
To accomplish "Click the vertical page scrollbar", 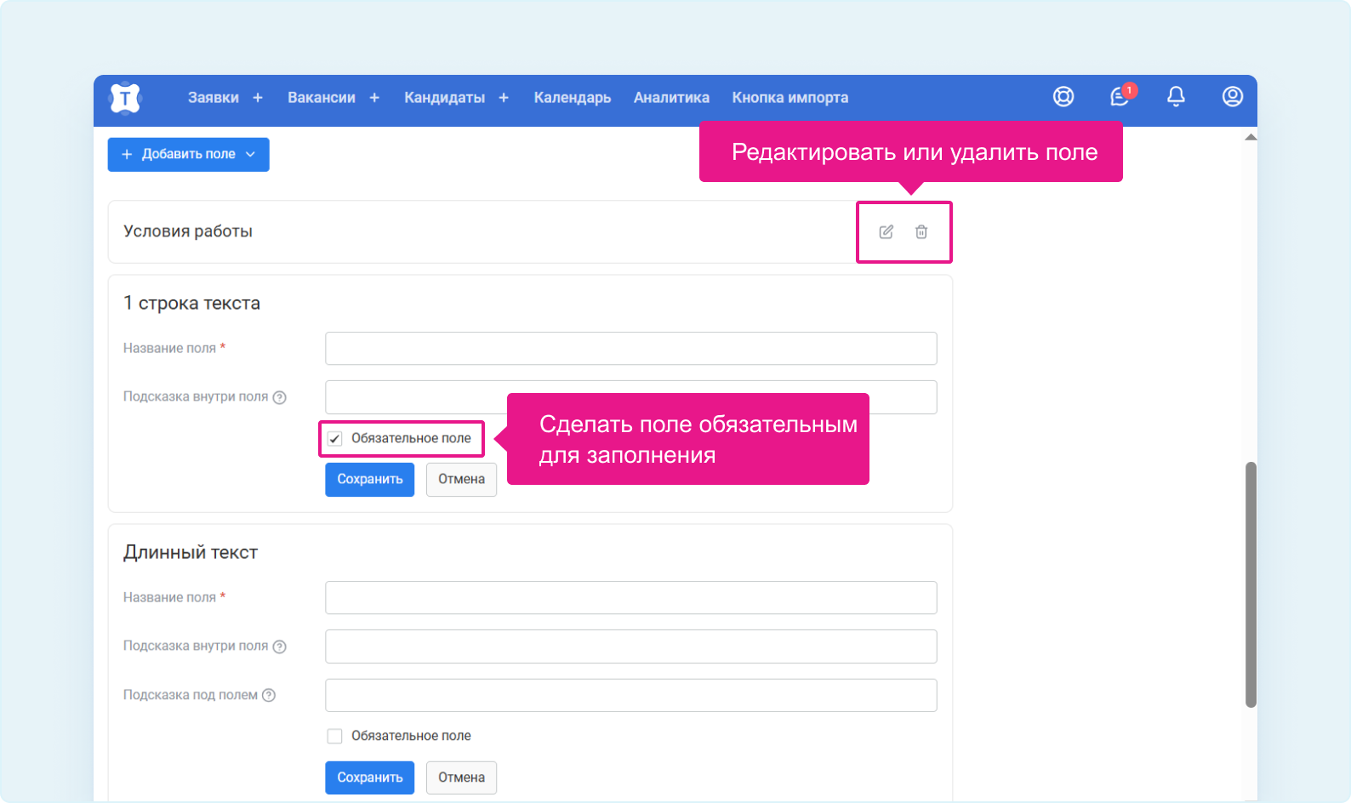I will click(1250, 584).
